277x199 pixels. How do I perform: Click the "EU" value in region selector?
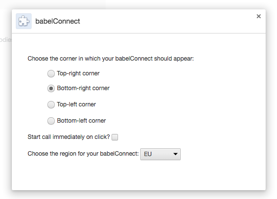[148, 154]
